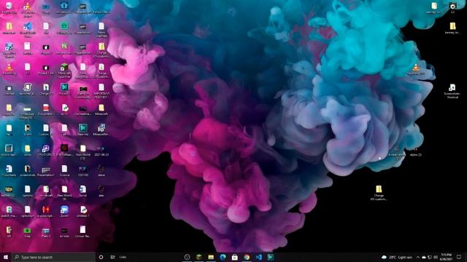Select the lone Charge folder near bottom right

379,193
